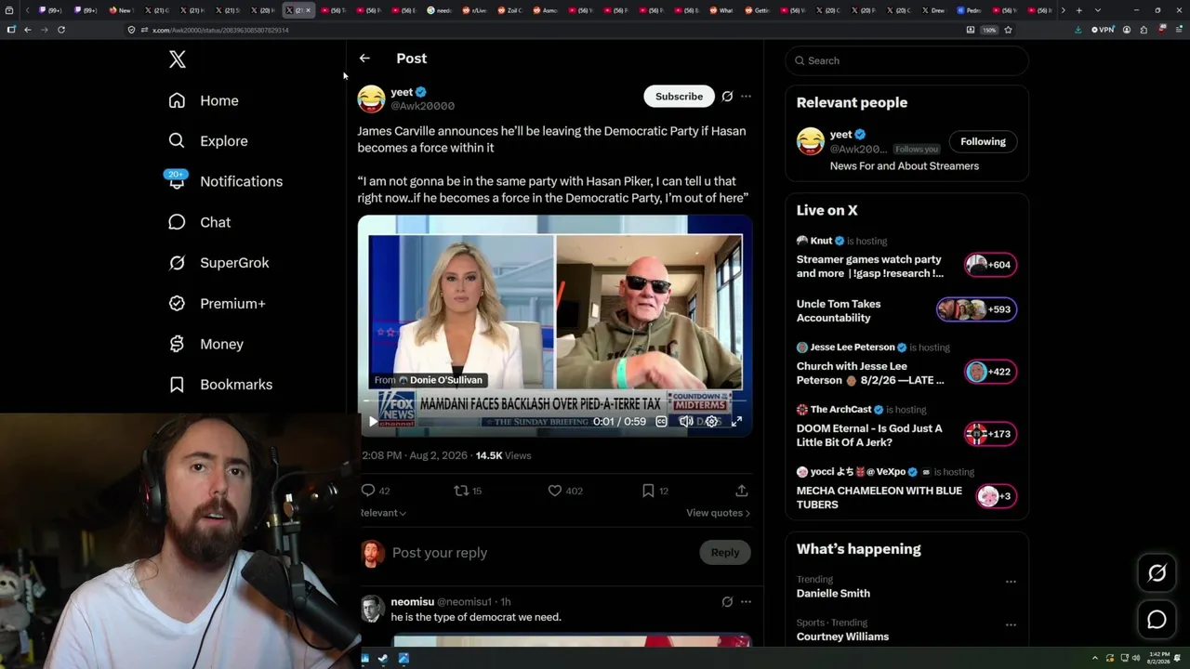The width and height of the screenshot is (1190, 669).
Task: Share the post using the share icon
Action: [742, 491]
